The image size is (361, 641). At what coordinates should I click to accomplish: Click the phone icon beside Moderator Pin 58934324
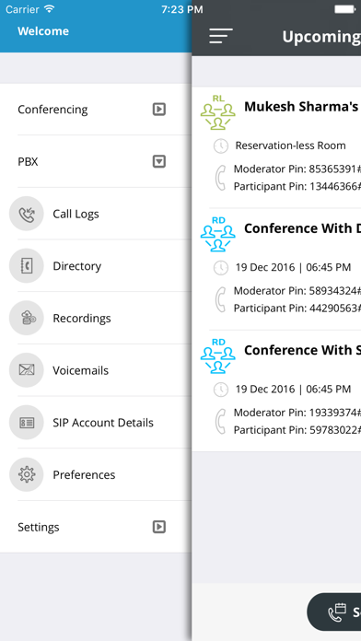click(x=220, y=299)
